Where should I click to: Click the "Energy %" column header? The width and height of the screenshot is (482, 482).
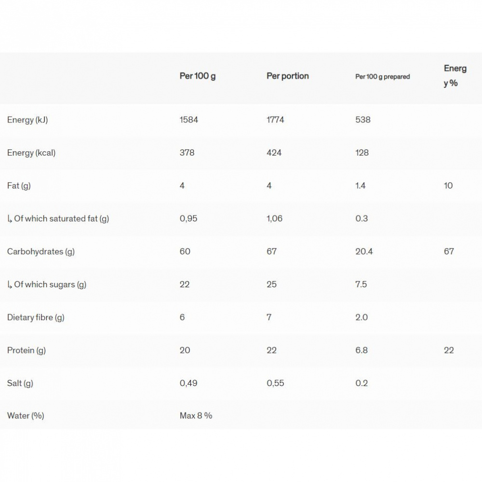coord(455,76)
